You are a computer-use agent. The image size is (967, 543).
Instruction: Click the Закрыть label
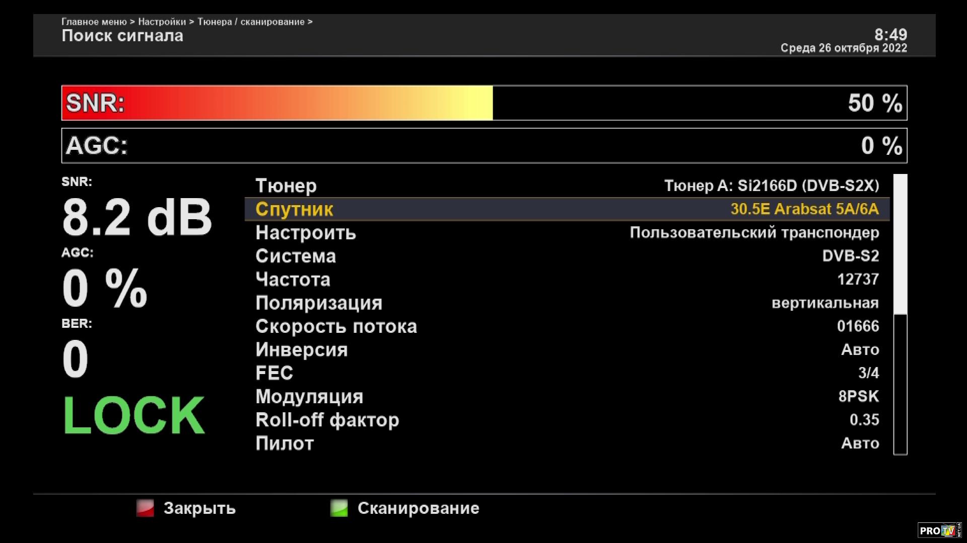(199, 508)
